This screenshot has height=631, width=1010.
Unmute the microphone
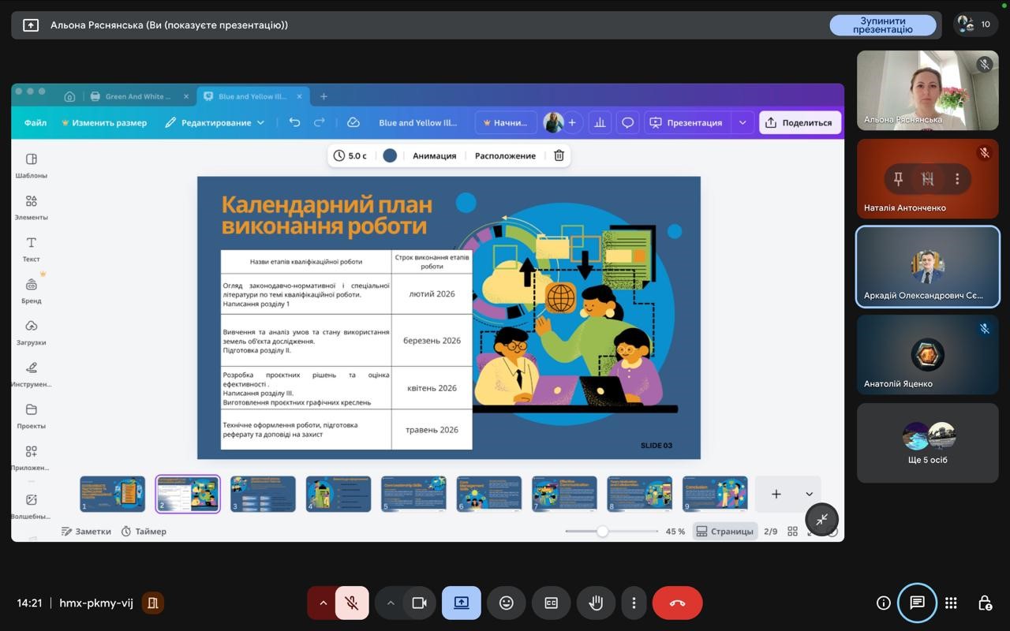point(352,603)
